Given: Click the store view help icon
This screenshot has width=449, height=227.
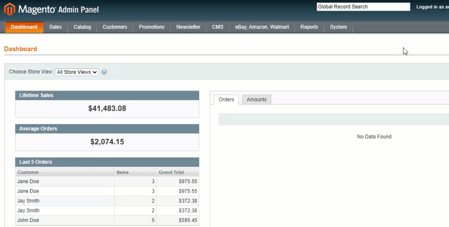Looking at the screenshot, I should 104,72.
